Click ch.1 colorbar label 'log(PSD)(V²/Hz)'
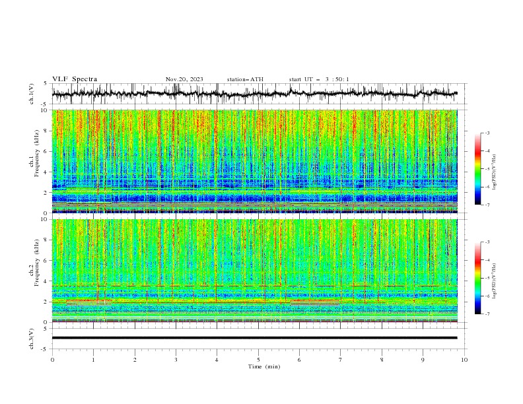The image size is (523, 404). [x=495, y=172]
